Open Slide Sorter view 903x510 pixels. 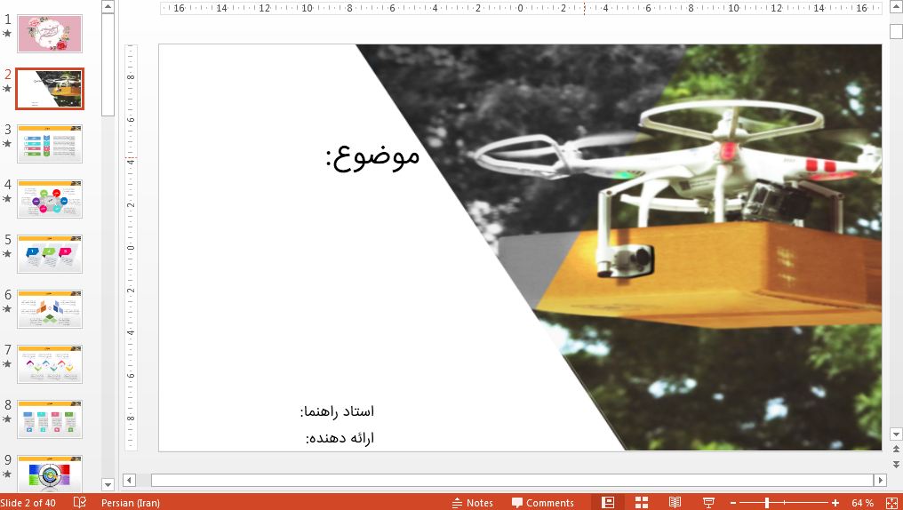click(x=642, y=503)
